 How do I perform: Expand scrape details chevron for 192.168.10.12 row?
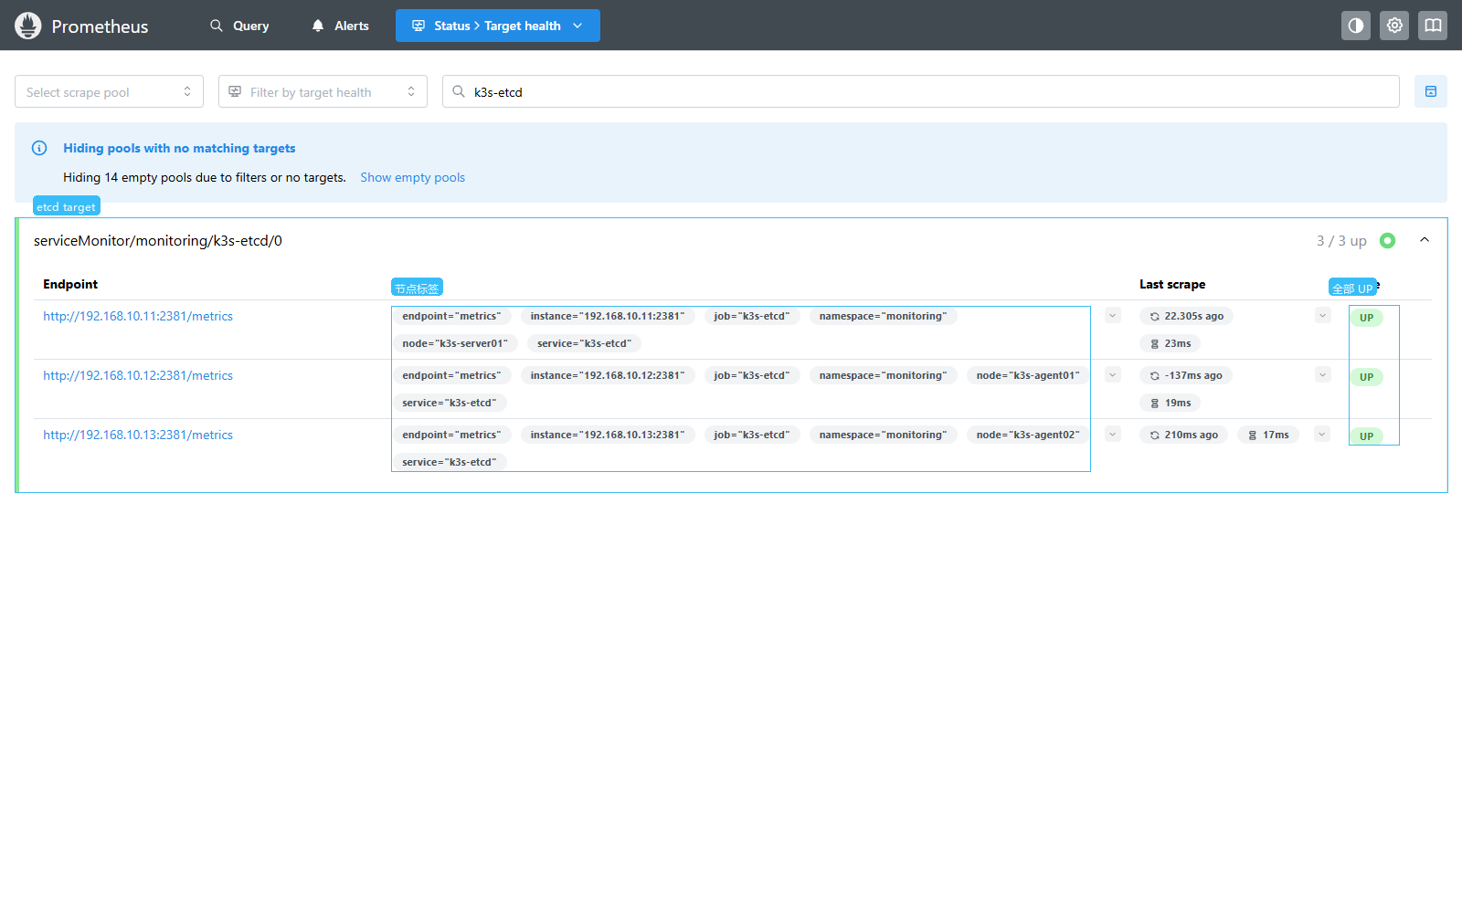[1322, 375]
